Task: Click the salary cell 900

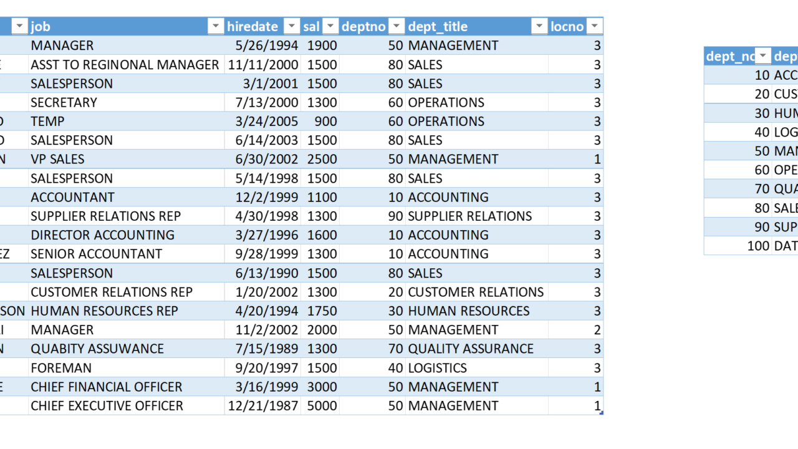Action: click(x=320, y=122)
